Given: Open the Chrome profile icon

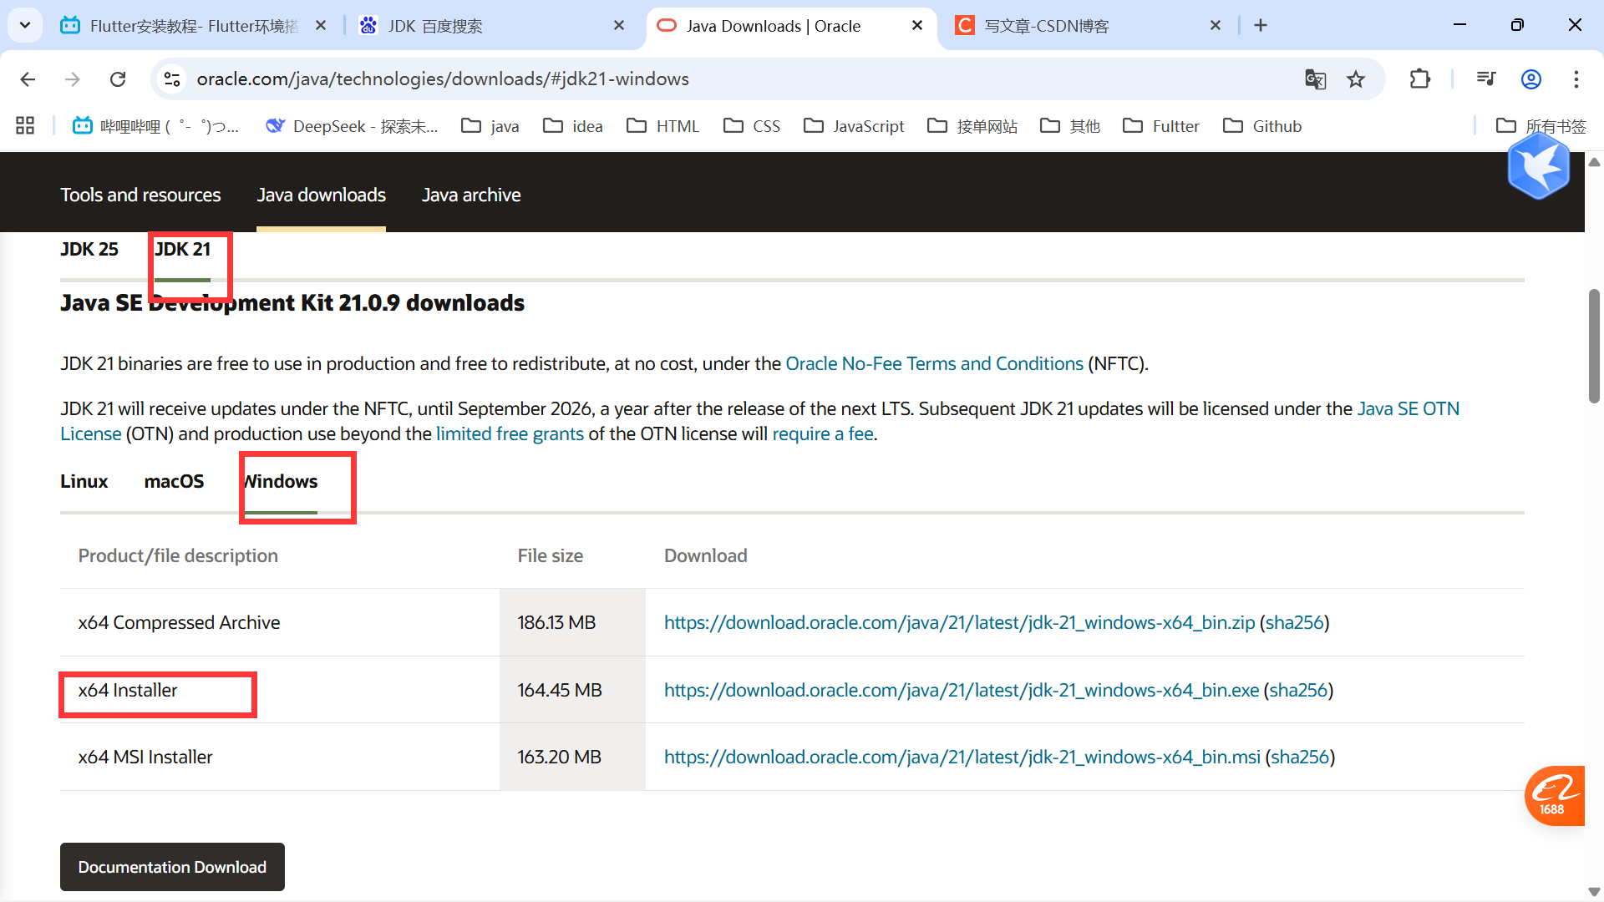Looking at the screenshot, I should point(1530,79).
